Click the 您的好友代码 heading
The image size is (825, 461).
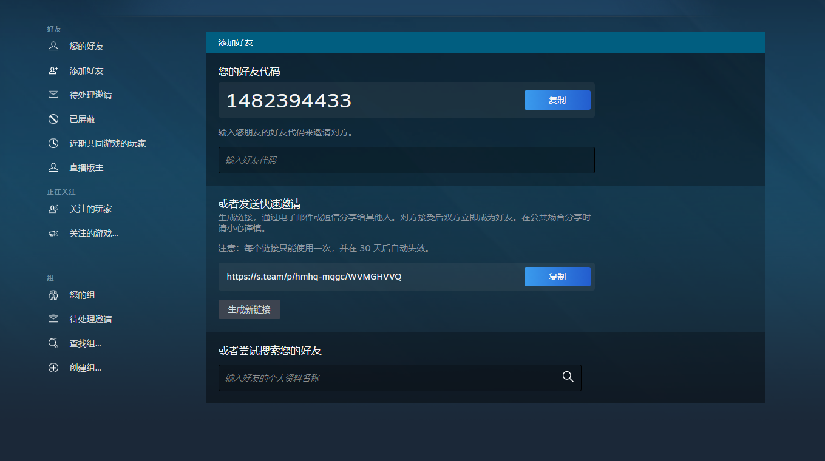(x=249, y=72)
